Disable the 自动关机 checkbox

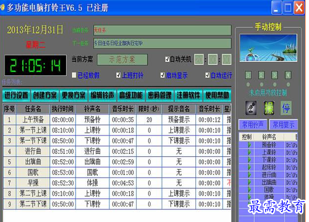(x=167, y=59)
